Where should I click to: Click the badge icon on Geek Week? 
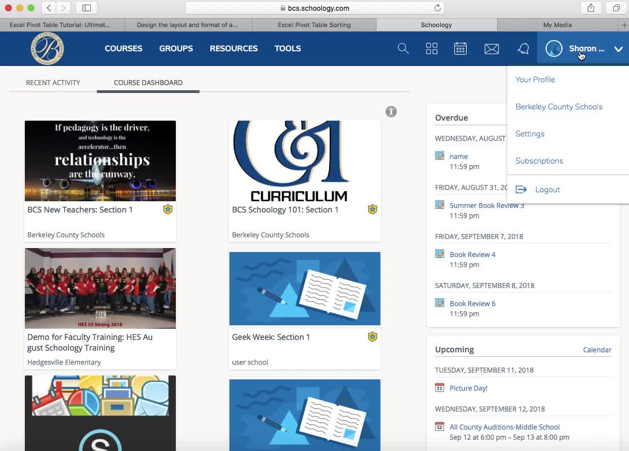(x=372, y=337)
